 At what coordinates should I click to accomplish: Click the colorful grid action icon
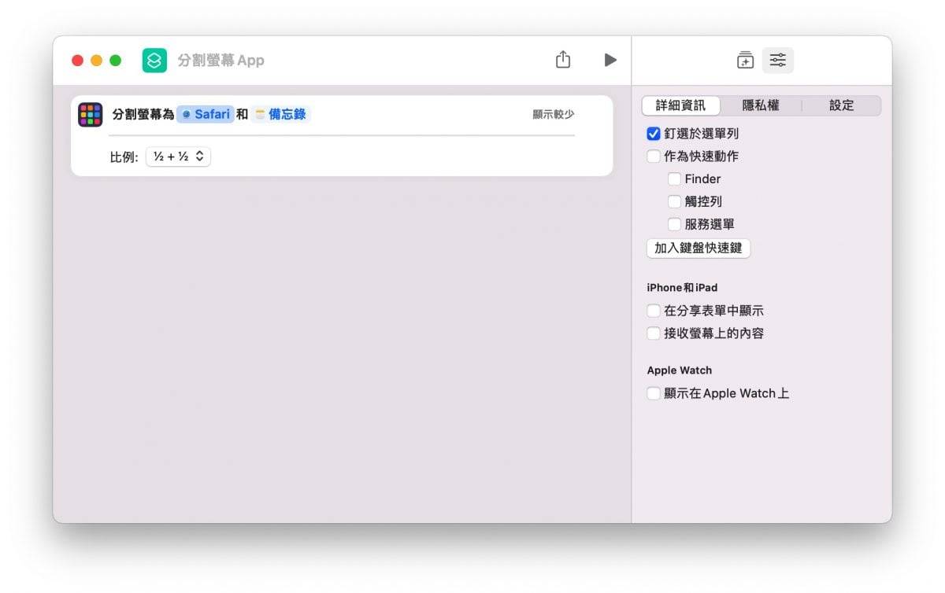click(x=91, y=114)
